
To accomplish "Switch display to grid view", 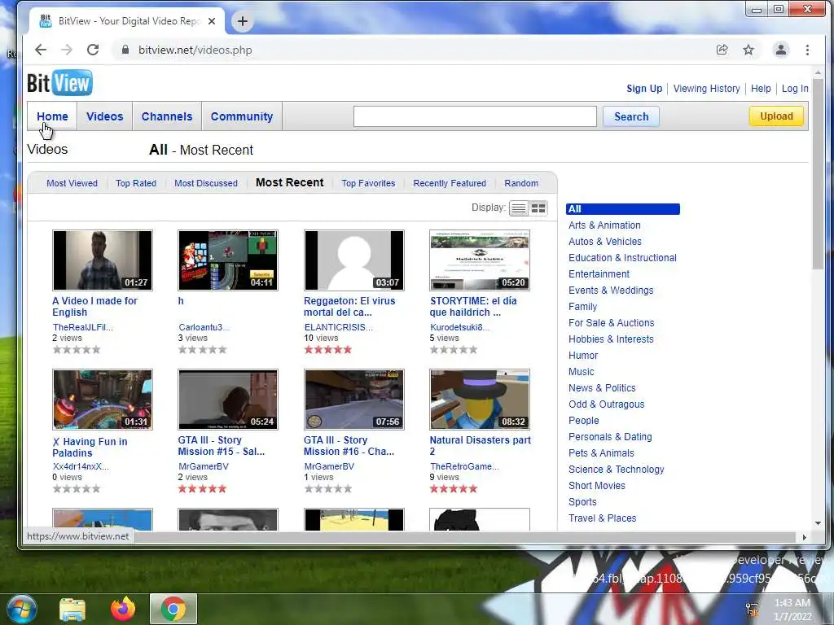I will pos(538,208).
